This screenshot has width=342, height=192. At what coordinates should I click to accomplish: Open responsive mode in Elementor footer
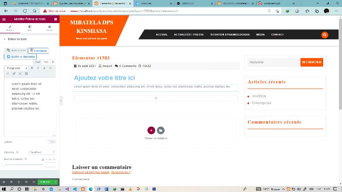[26, 182]
